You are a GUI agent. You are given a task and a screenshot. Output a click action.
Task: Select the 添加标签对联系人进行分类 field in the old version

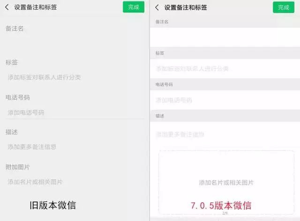coord(45,77)
